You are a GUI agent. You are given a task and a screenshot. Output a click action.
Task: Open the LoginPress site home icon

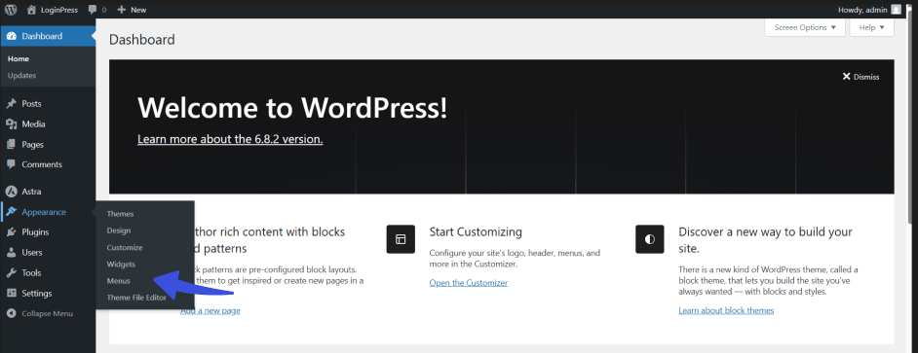point(31,10)
